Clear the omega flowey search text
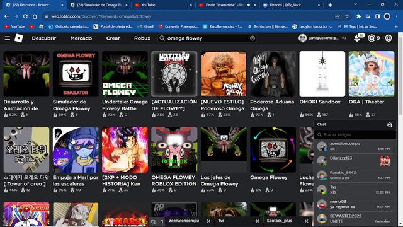403x227 pixels. click(x=253, y=38)
